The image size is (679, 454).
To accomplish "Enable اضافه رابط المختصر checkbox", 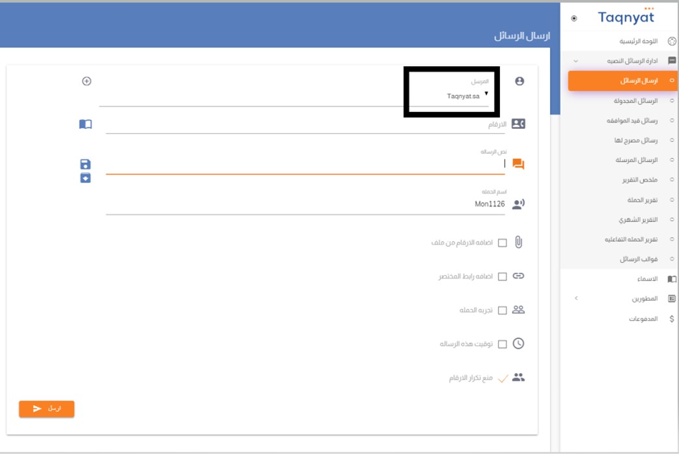I will (x=503, y=277).
